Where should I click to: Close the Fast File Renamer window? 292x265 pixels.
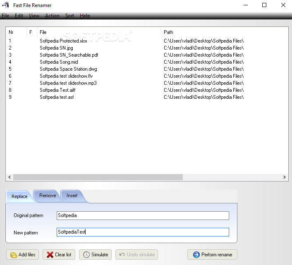(x=283, y=5)
